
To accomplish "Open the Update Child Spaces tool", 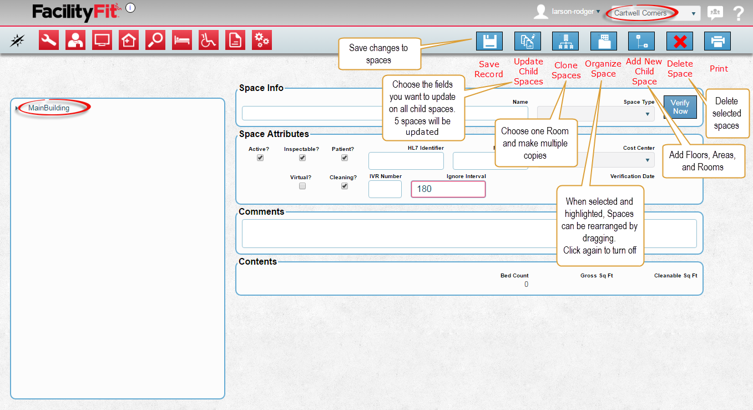I will pyautogui.click(x=527, y=42).
